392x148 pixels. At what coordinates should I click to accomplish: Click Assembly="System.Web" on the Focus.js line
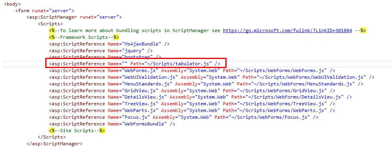point(182,117)
